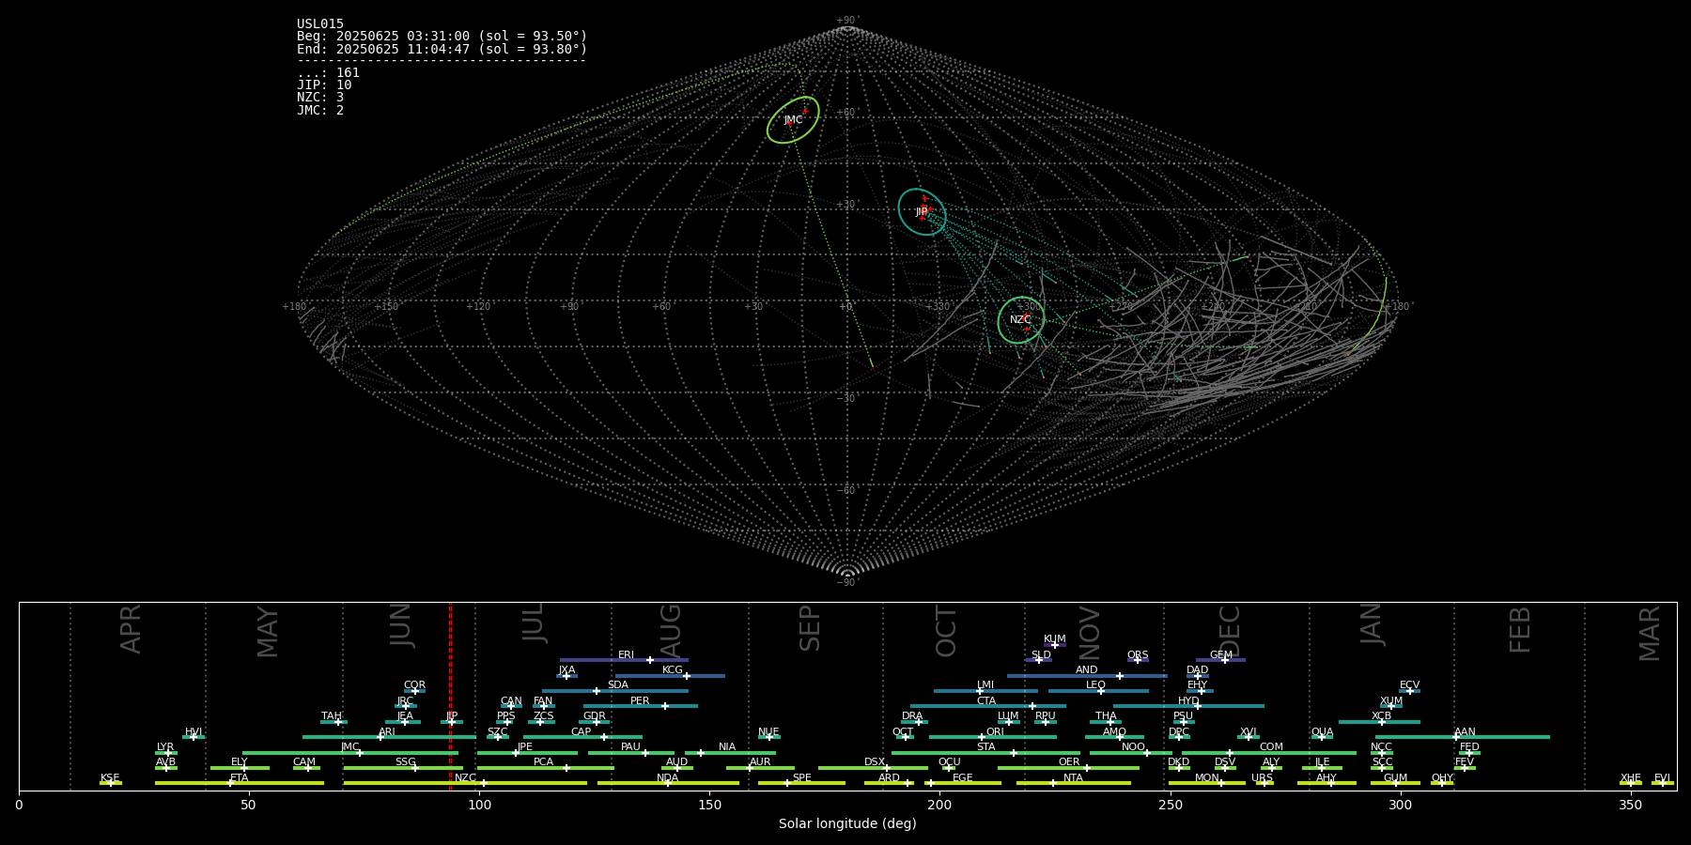Select the ETA shower label in the timeline
The height and width of the screenshot is (845, 1691).
[240, 777]
